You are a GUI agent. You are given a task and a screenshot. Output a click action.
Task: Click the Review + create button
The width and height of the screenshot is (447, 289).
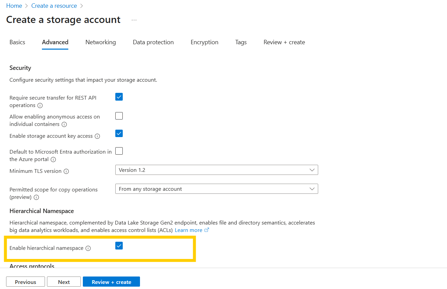pos(111,282)
